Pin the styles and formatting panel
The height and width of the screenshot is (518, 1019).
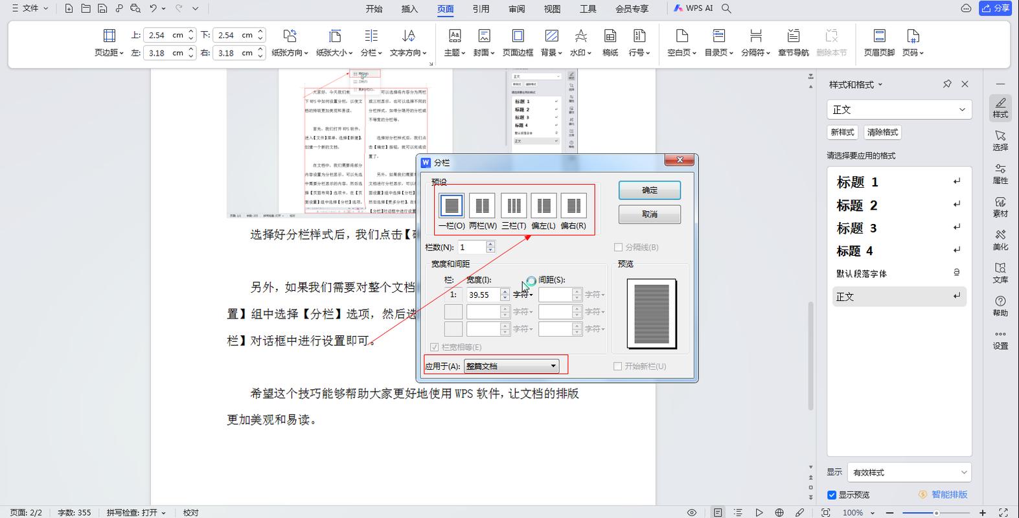point(947,84)
